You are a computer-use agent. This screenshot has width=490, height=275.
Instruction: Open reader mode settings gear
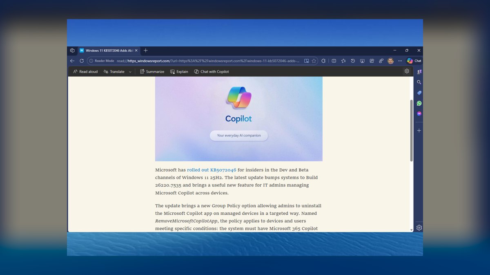coord(407,71)
